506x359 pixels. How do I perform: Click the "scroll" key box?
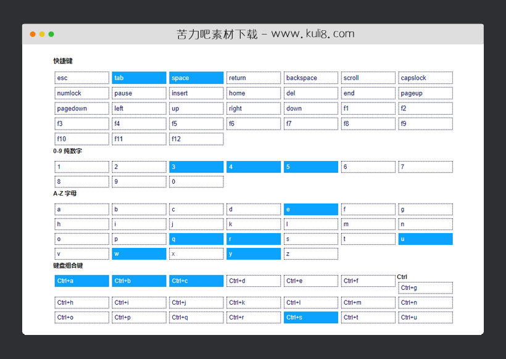pyautogui.click(x=368, y=78)
